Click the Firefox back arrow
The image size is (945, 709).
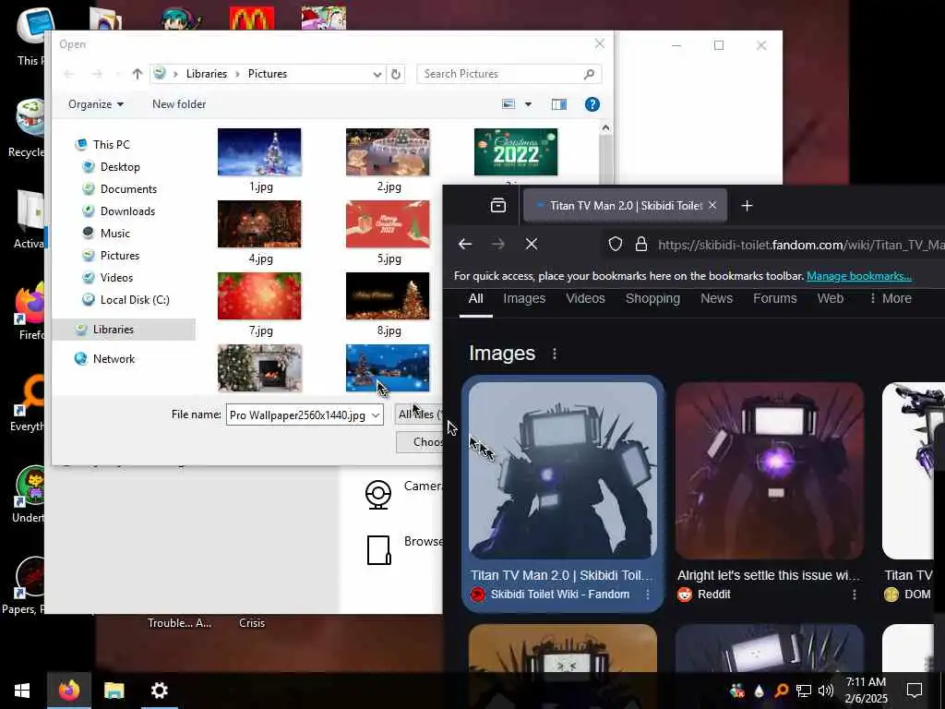tap(465, 244)
